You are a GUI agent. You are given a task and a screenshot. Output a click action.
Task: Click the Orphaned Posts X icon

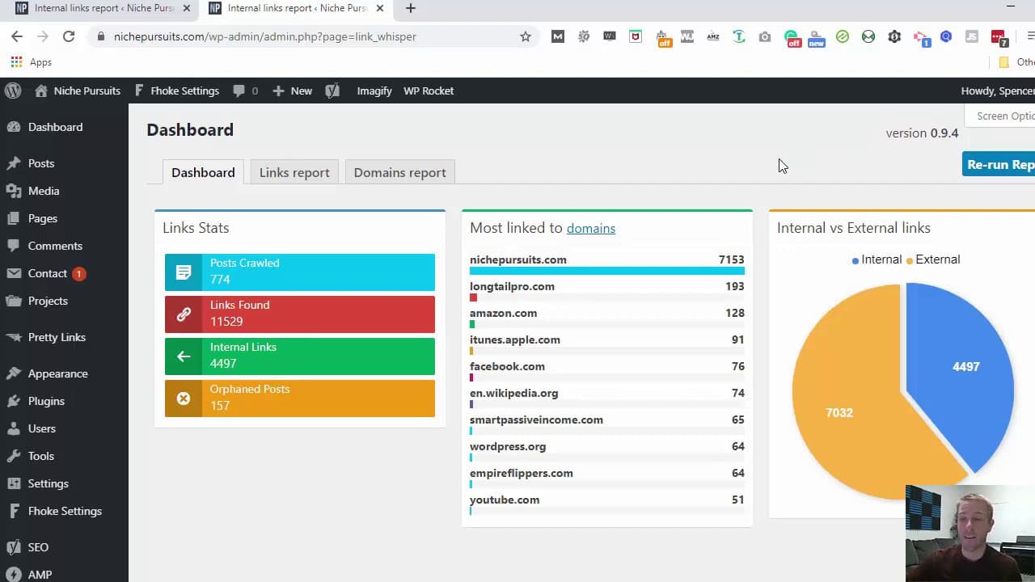point(184,399)
